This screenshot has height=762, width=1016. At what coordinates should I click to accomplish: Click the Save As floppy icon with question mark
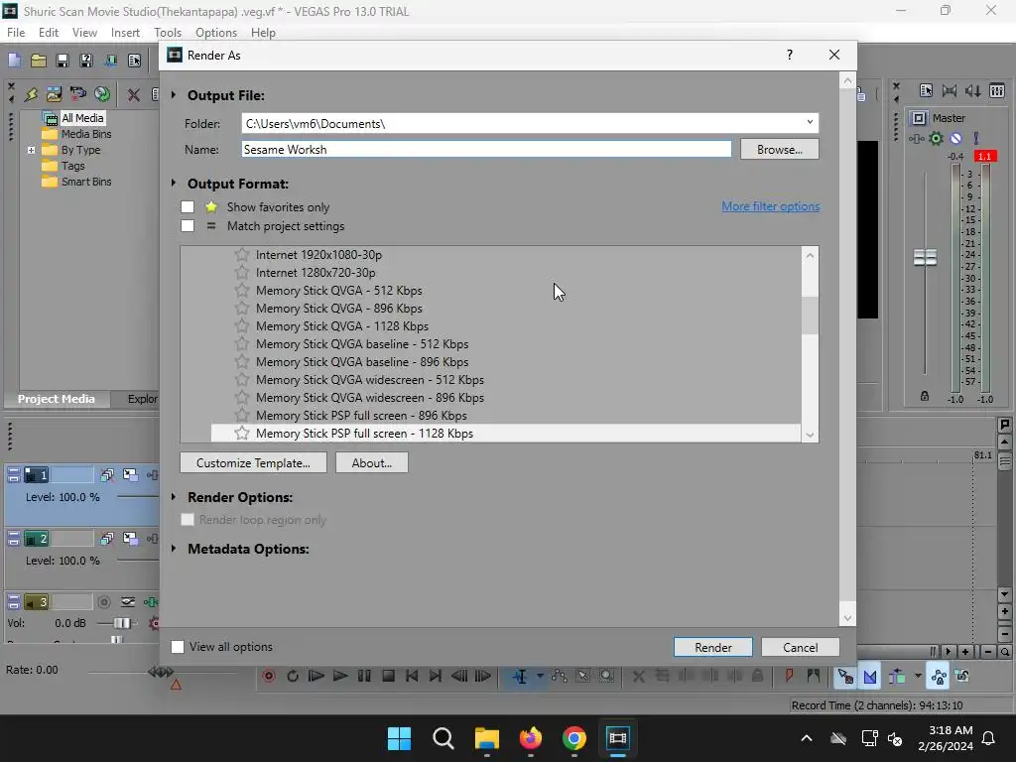point(85,61)
